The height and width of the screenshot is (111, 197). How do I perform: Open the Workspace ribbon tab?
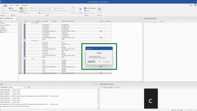coord(25,5)
